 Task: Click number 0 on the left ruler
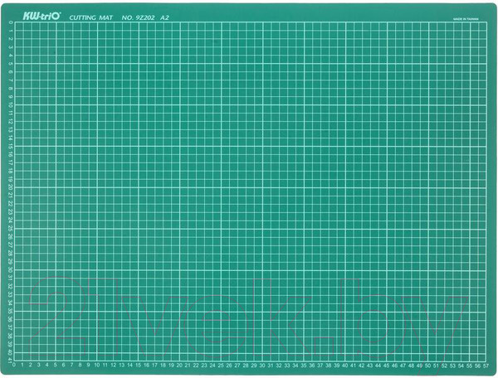click(x=7, y=22)
